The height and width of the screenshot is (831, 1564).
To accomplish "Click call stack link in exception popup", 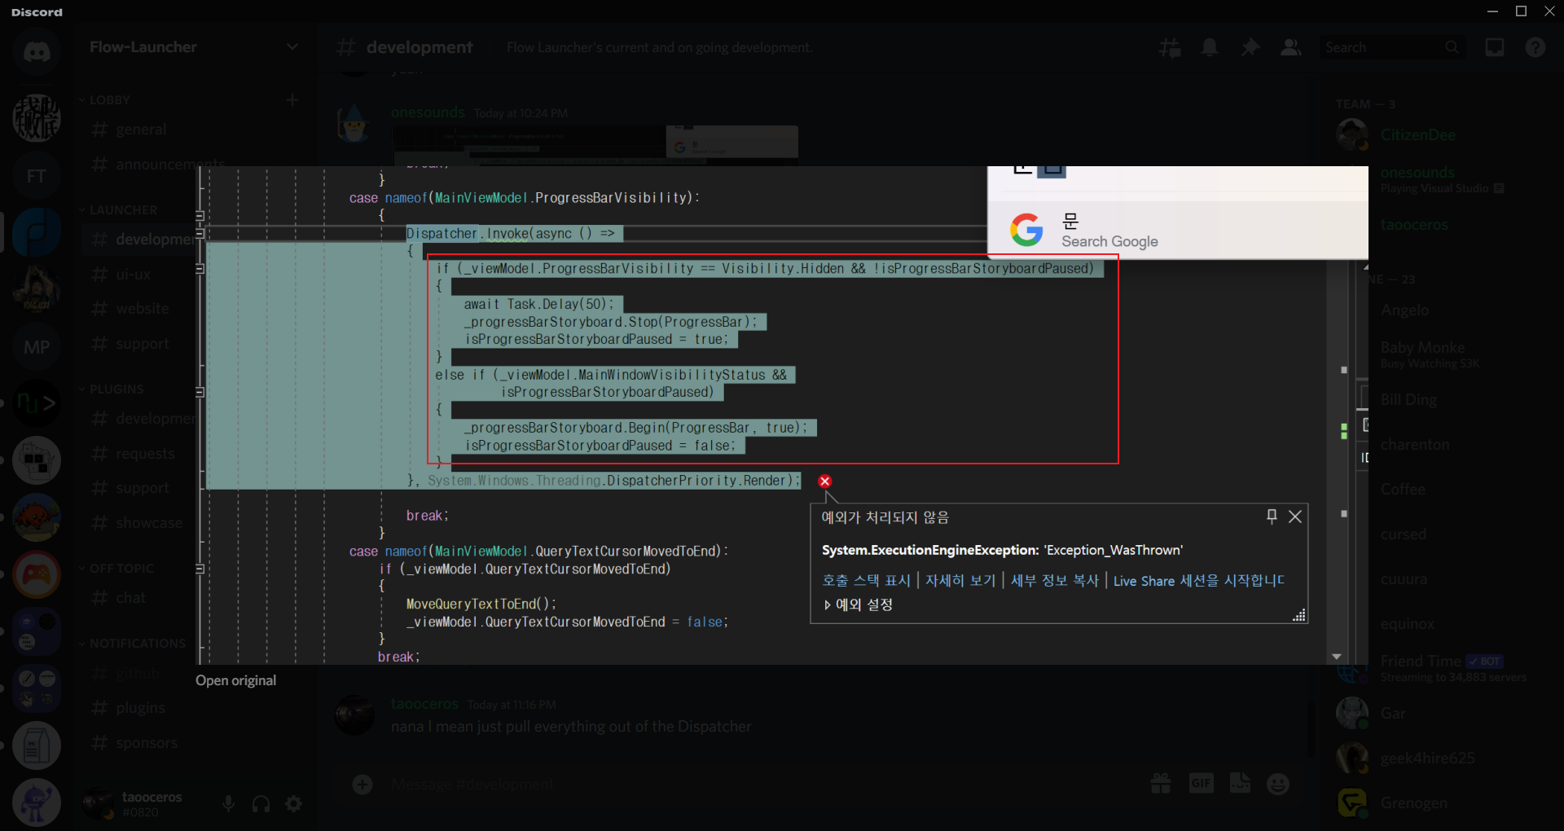I will [x=866, y=580].
